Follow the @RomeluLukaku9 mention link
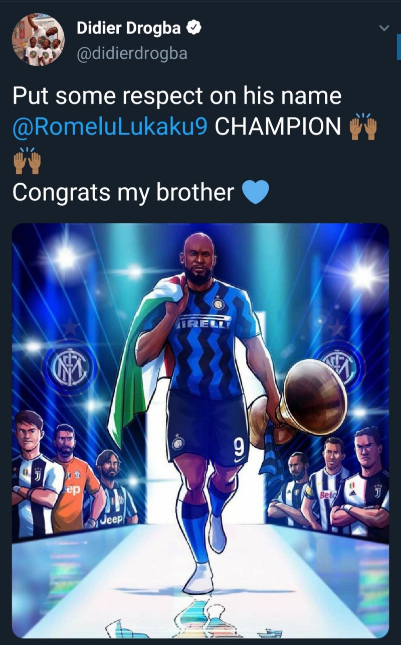This screenshot has height=645, width=401. (x=110, y=127)
